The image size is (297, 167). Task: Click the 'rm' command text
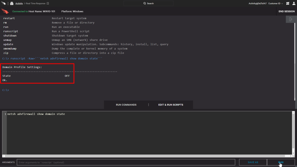[5, 23]
